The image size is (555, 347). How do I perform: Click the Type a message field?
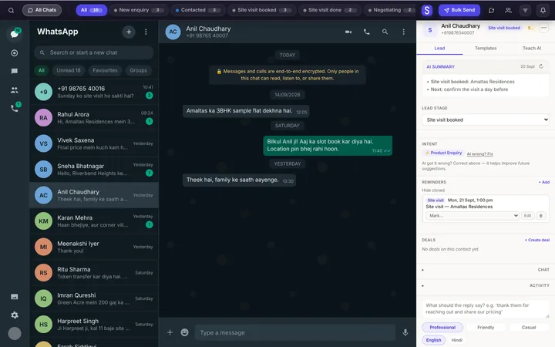294,332
